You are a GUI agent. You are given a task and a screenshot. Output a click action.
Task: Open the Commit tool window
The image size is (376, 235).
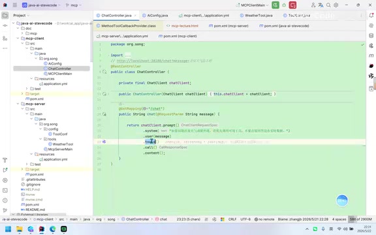pyautogui.click(x=5, y=25)
